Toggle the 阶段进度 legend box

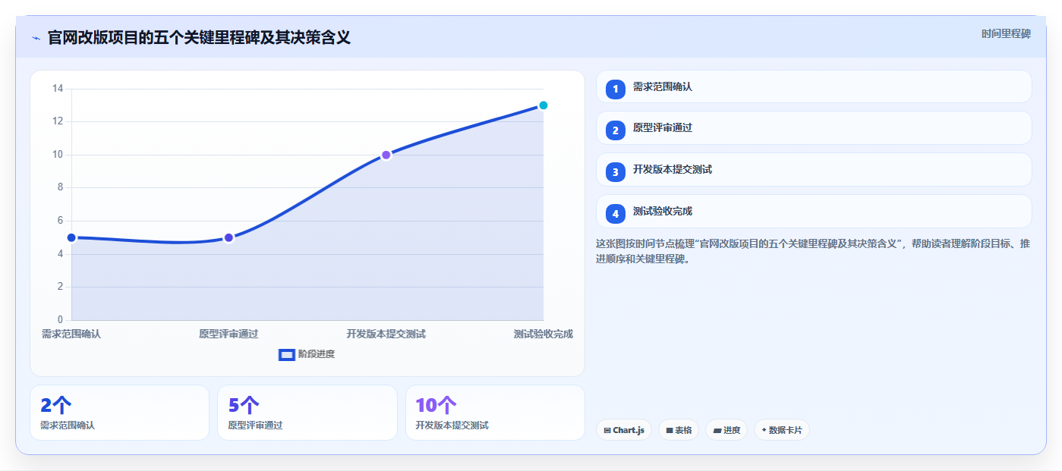click(287, 354)
